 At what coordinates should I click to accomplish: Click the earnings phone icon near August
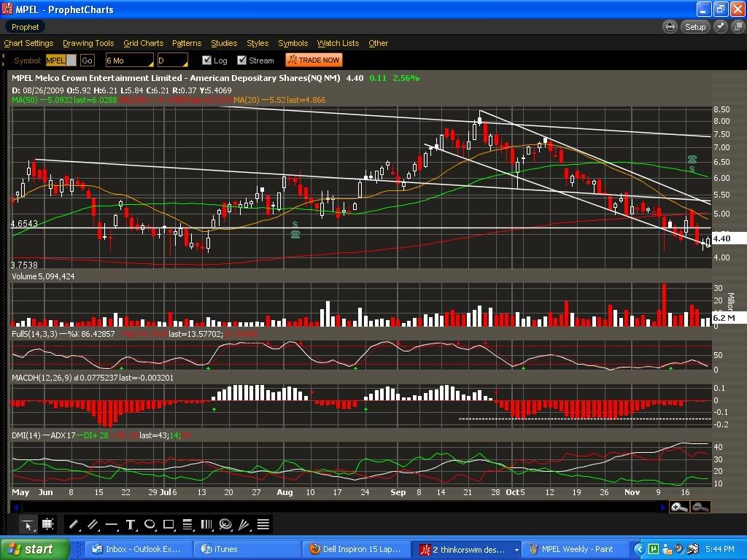pyautogui.click(x=295, y=234)
